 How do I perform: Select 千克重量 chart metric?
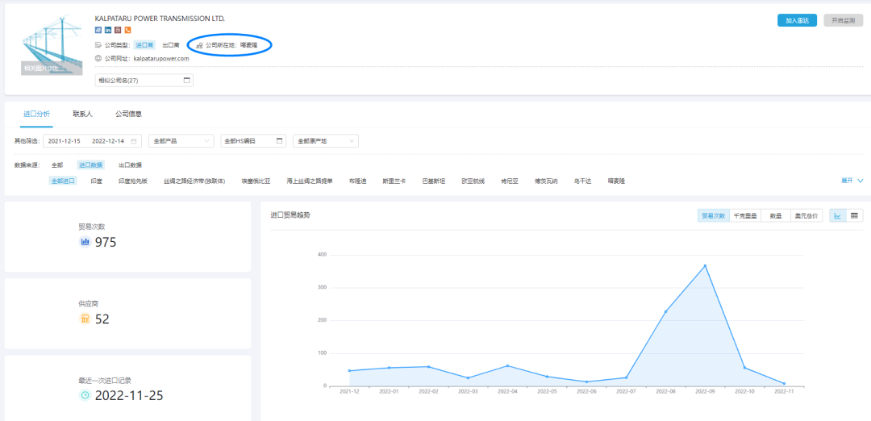[x=744, y=216]
